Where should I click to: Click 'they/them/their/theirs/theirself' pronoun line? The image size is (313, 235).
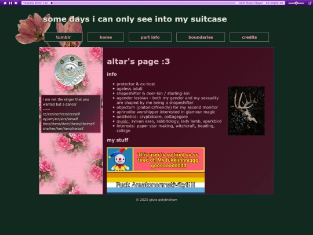click(x=68, y=124)
